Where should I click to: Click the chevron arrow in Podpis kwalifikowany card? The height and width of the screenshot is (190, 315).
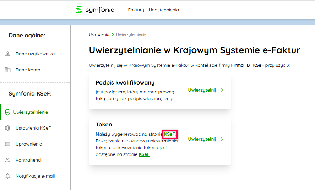point(222,90)
